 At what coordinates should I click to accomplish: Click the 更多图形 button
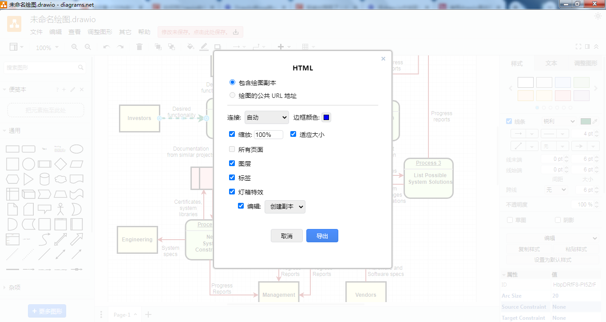[x=47, y=310]
